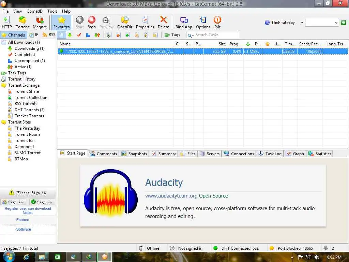Viewport: 349px width, 262px height.
Task: Switch to the Files tab
Action: point(188,154)
